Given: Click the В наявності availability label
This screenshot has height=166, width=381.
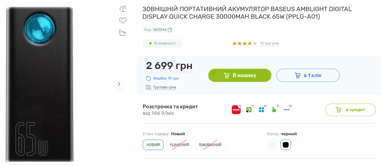Looking at the screenshot, I should [162, 43].
